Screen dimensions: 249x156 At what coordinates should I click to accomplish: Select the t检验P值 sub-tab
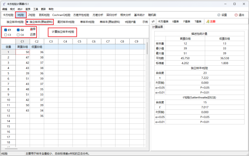coord(130,22)
